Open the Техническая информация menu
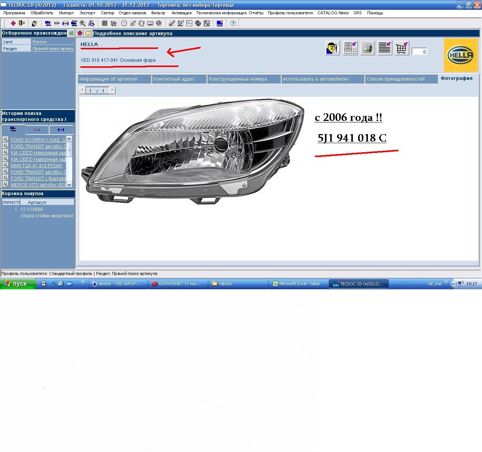This screenshot has height=452, width=482. [x=221, y=13]
